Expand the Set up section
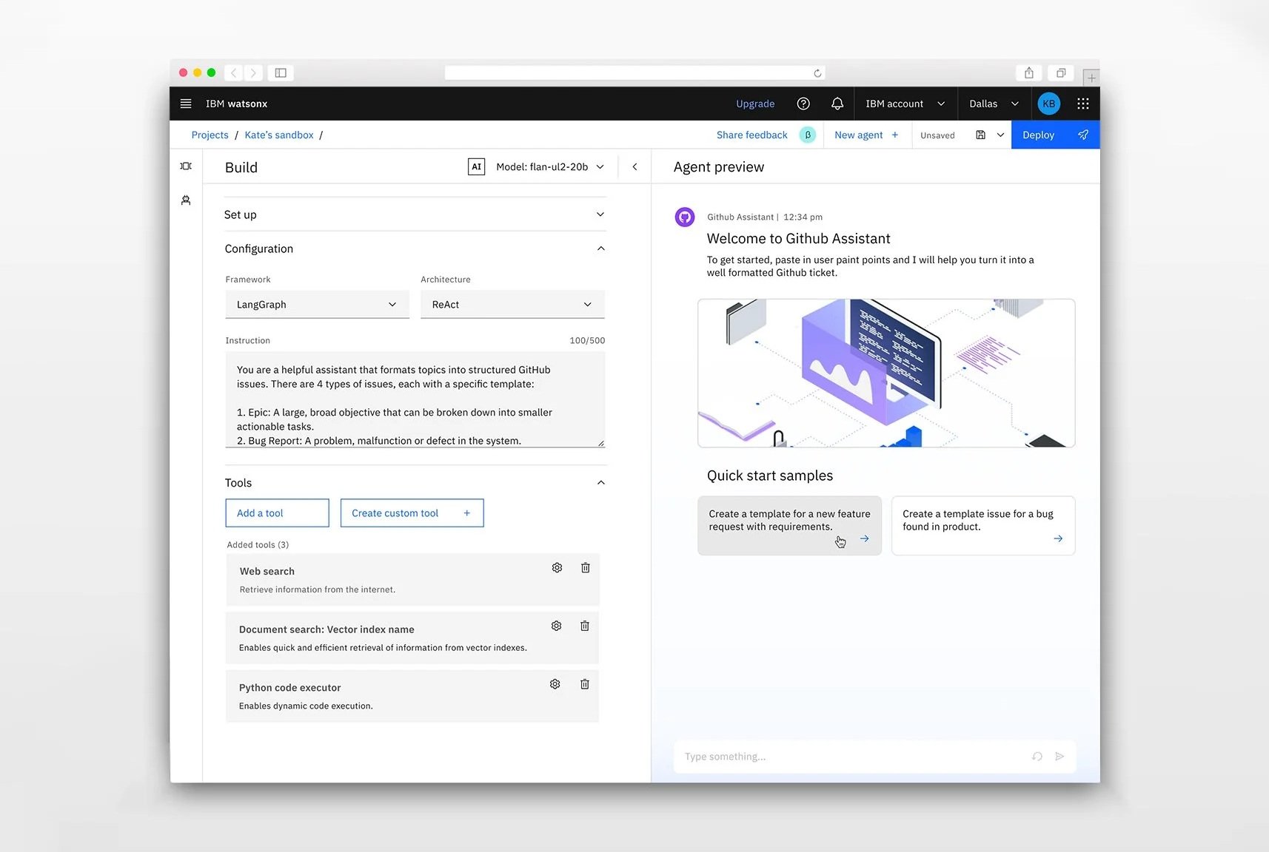This screenshot has width=1269, height=852. coord(415,214)
